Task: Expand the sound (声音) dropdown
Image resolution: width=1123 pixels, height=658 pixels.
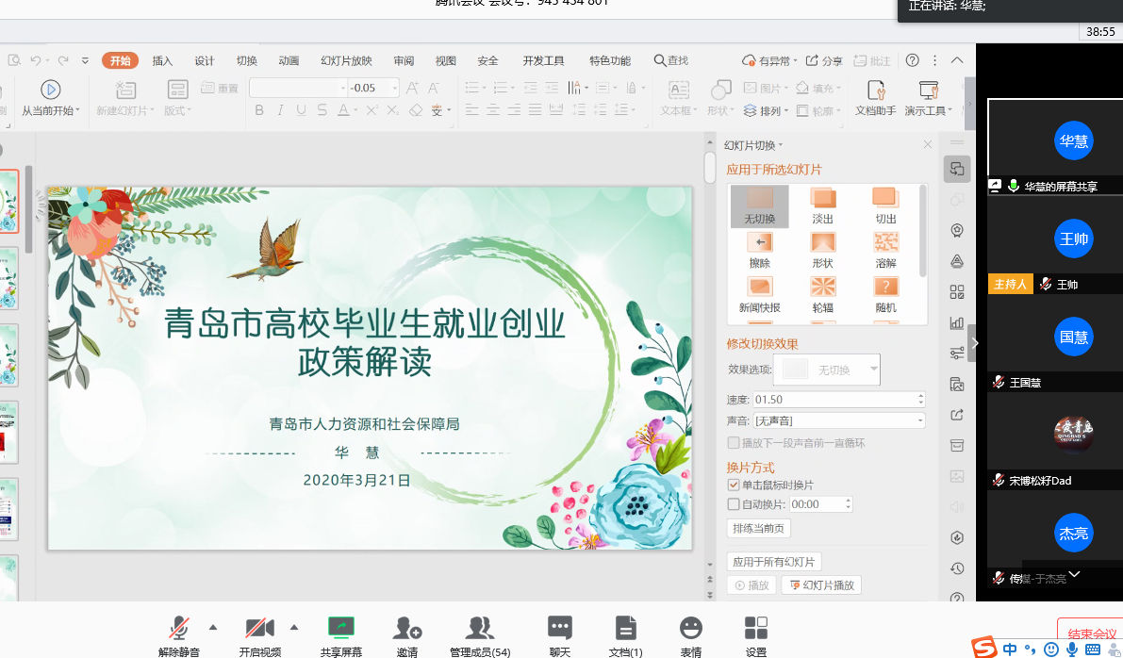Action: [919, 420]
